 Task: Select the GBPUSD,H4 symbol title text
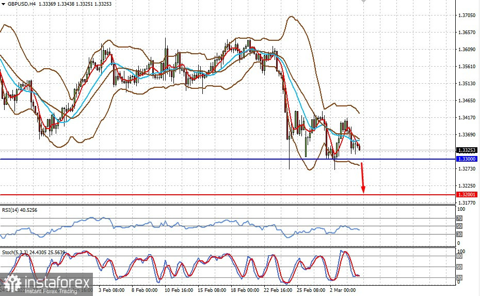[22, 4]
